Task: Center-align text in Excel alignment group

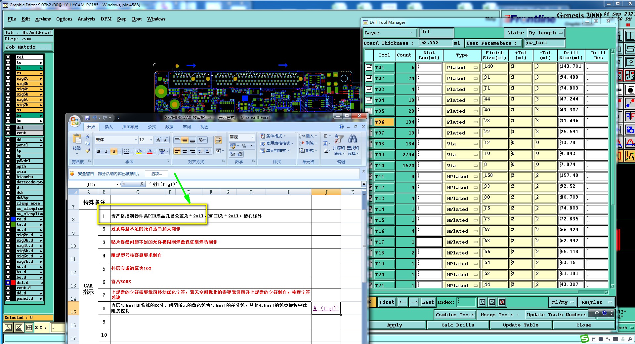Action: tap(185, 151)
